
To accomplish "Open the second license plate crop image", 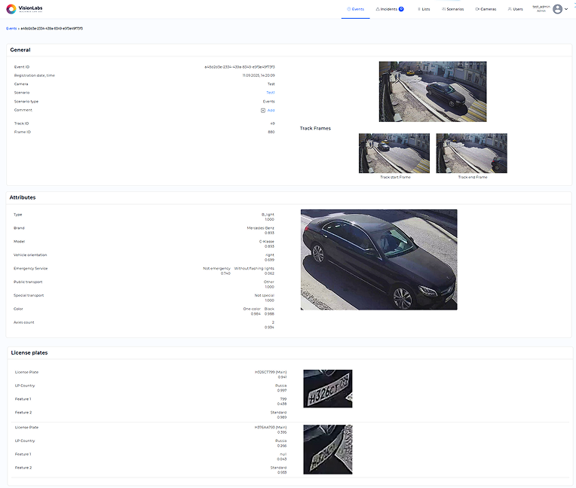I will pyautogui.click(x=327, y=450).
